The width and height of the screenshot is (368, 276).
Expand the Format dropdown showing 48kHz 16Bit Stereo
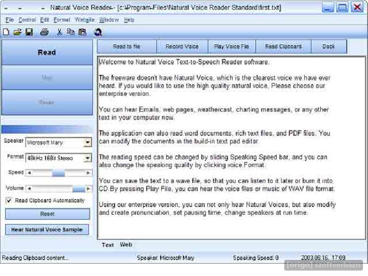point(87,158)
